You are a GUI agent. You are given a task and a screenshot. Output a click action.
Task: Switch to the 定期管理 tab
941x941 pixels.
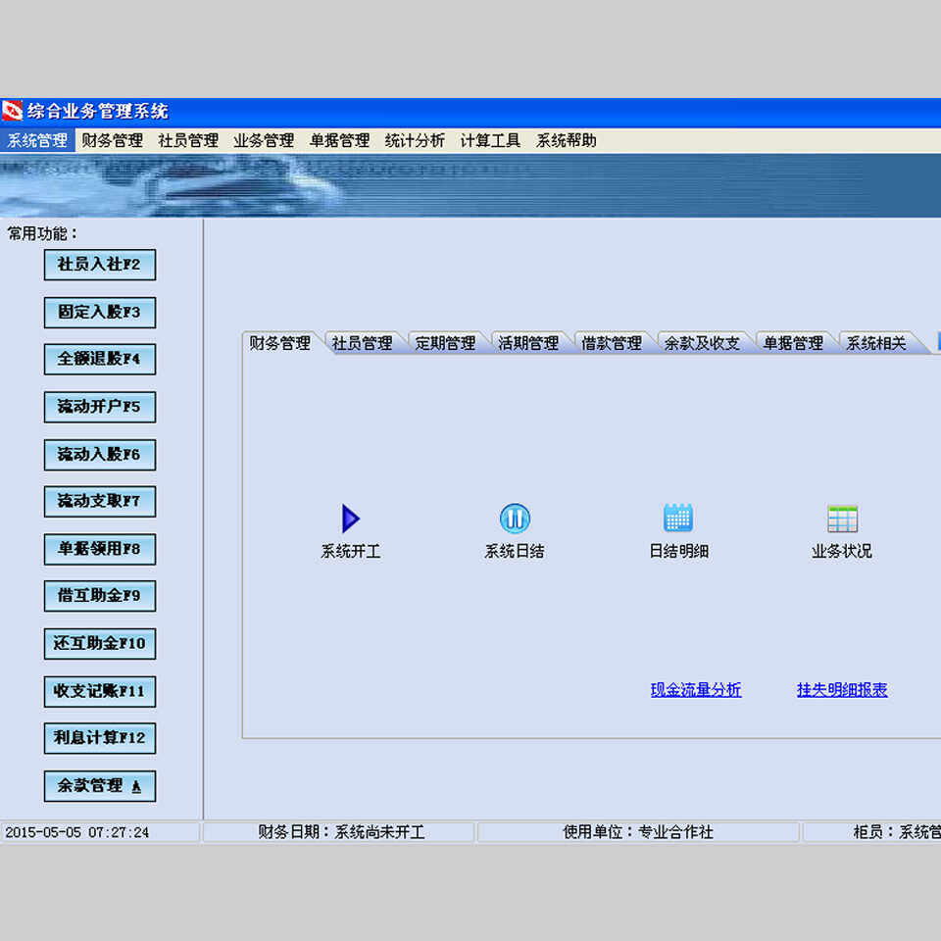pos(445,343)
